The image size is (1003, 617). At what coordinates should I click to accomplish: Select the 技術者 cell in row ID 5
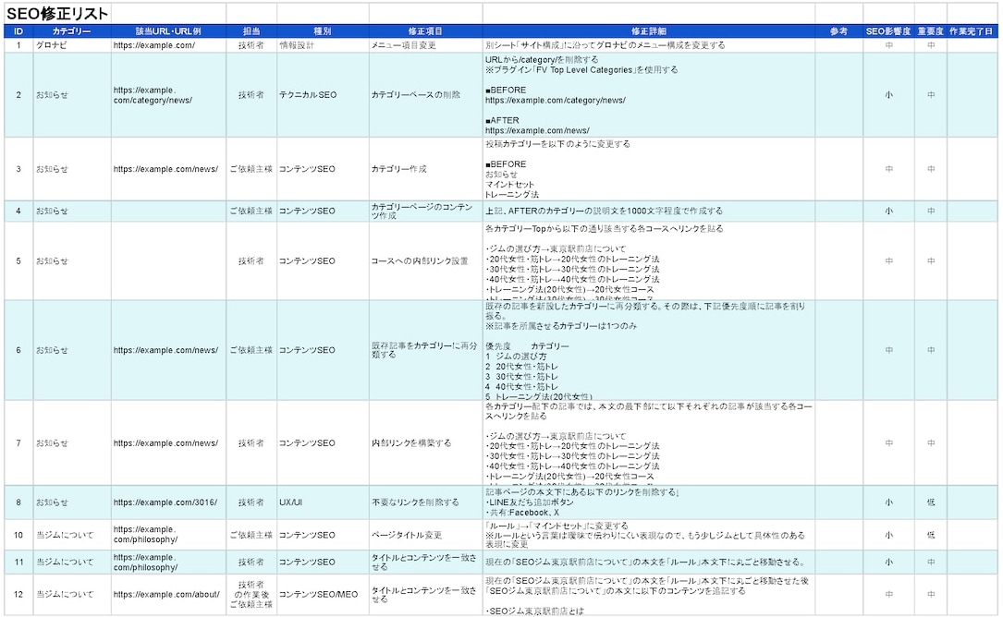[251, 260]
